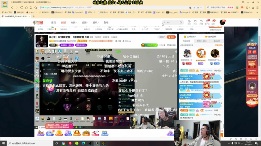The image size is (261, 146).
Task: Select the 鱼吧 nav item
Action: [106, 22]
